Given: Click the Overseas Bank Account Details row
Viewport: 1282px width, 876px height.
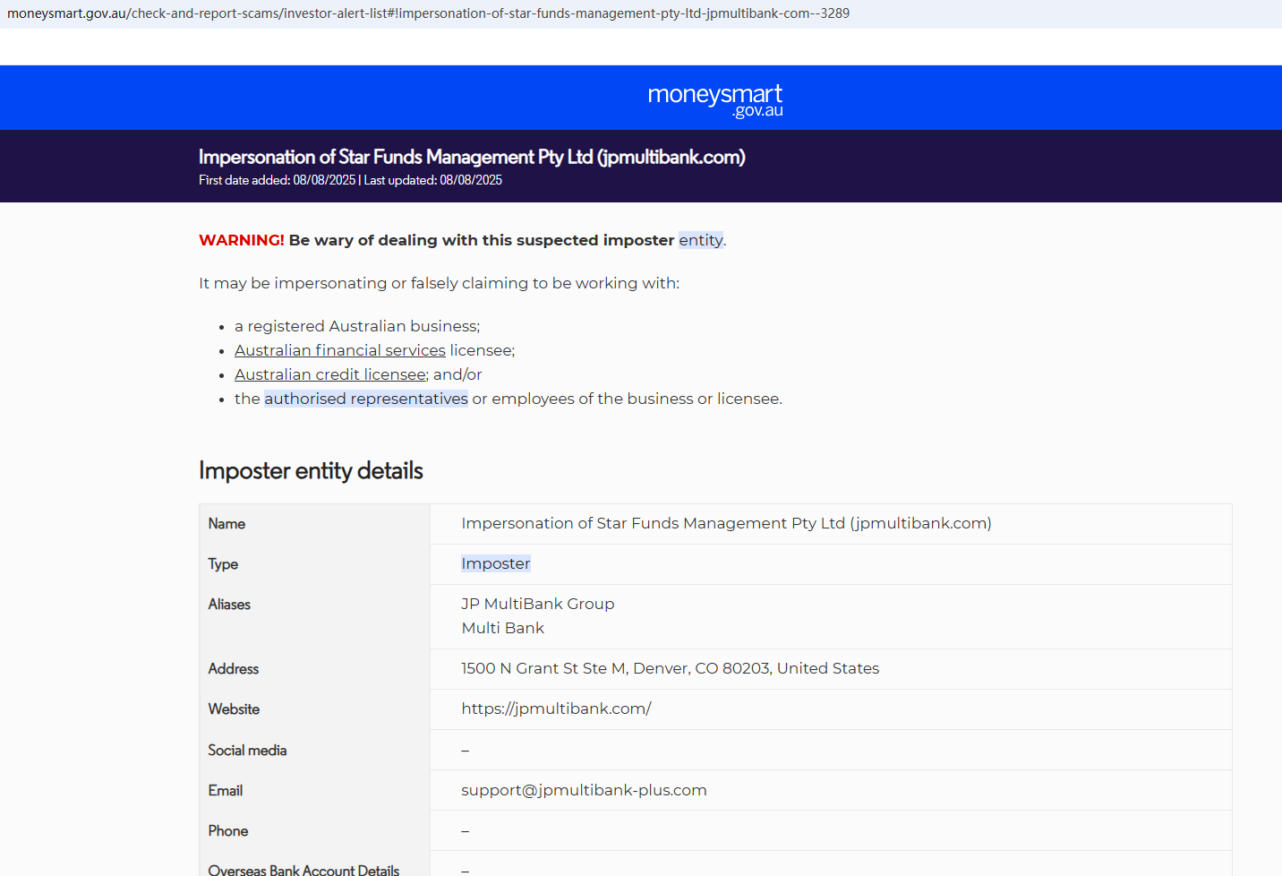Looking at the screenshot, I should click(303, 867).
